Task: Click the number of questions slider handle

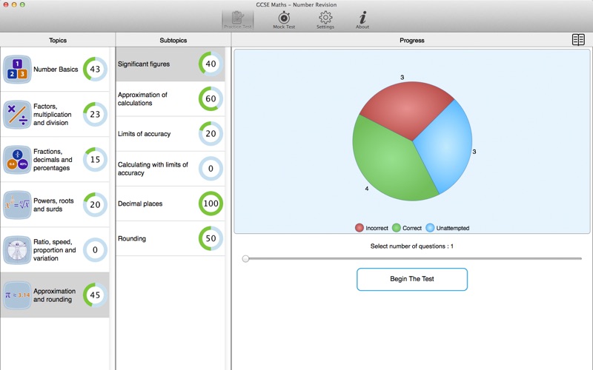Action: point(246,258)
